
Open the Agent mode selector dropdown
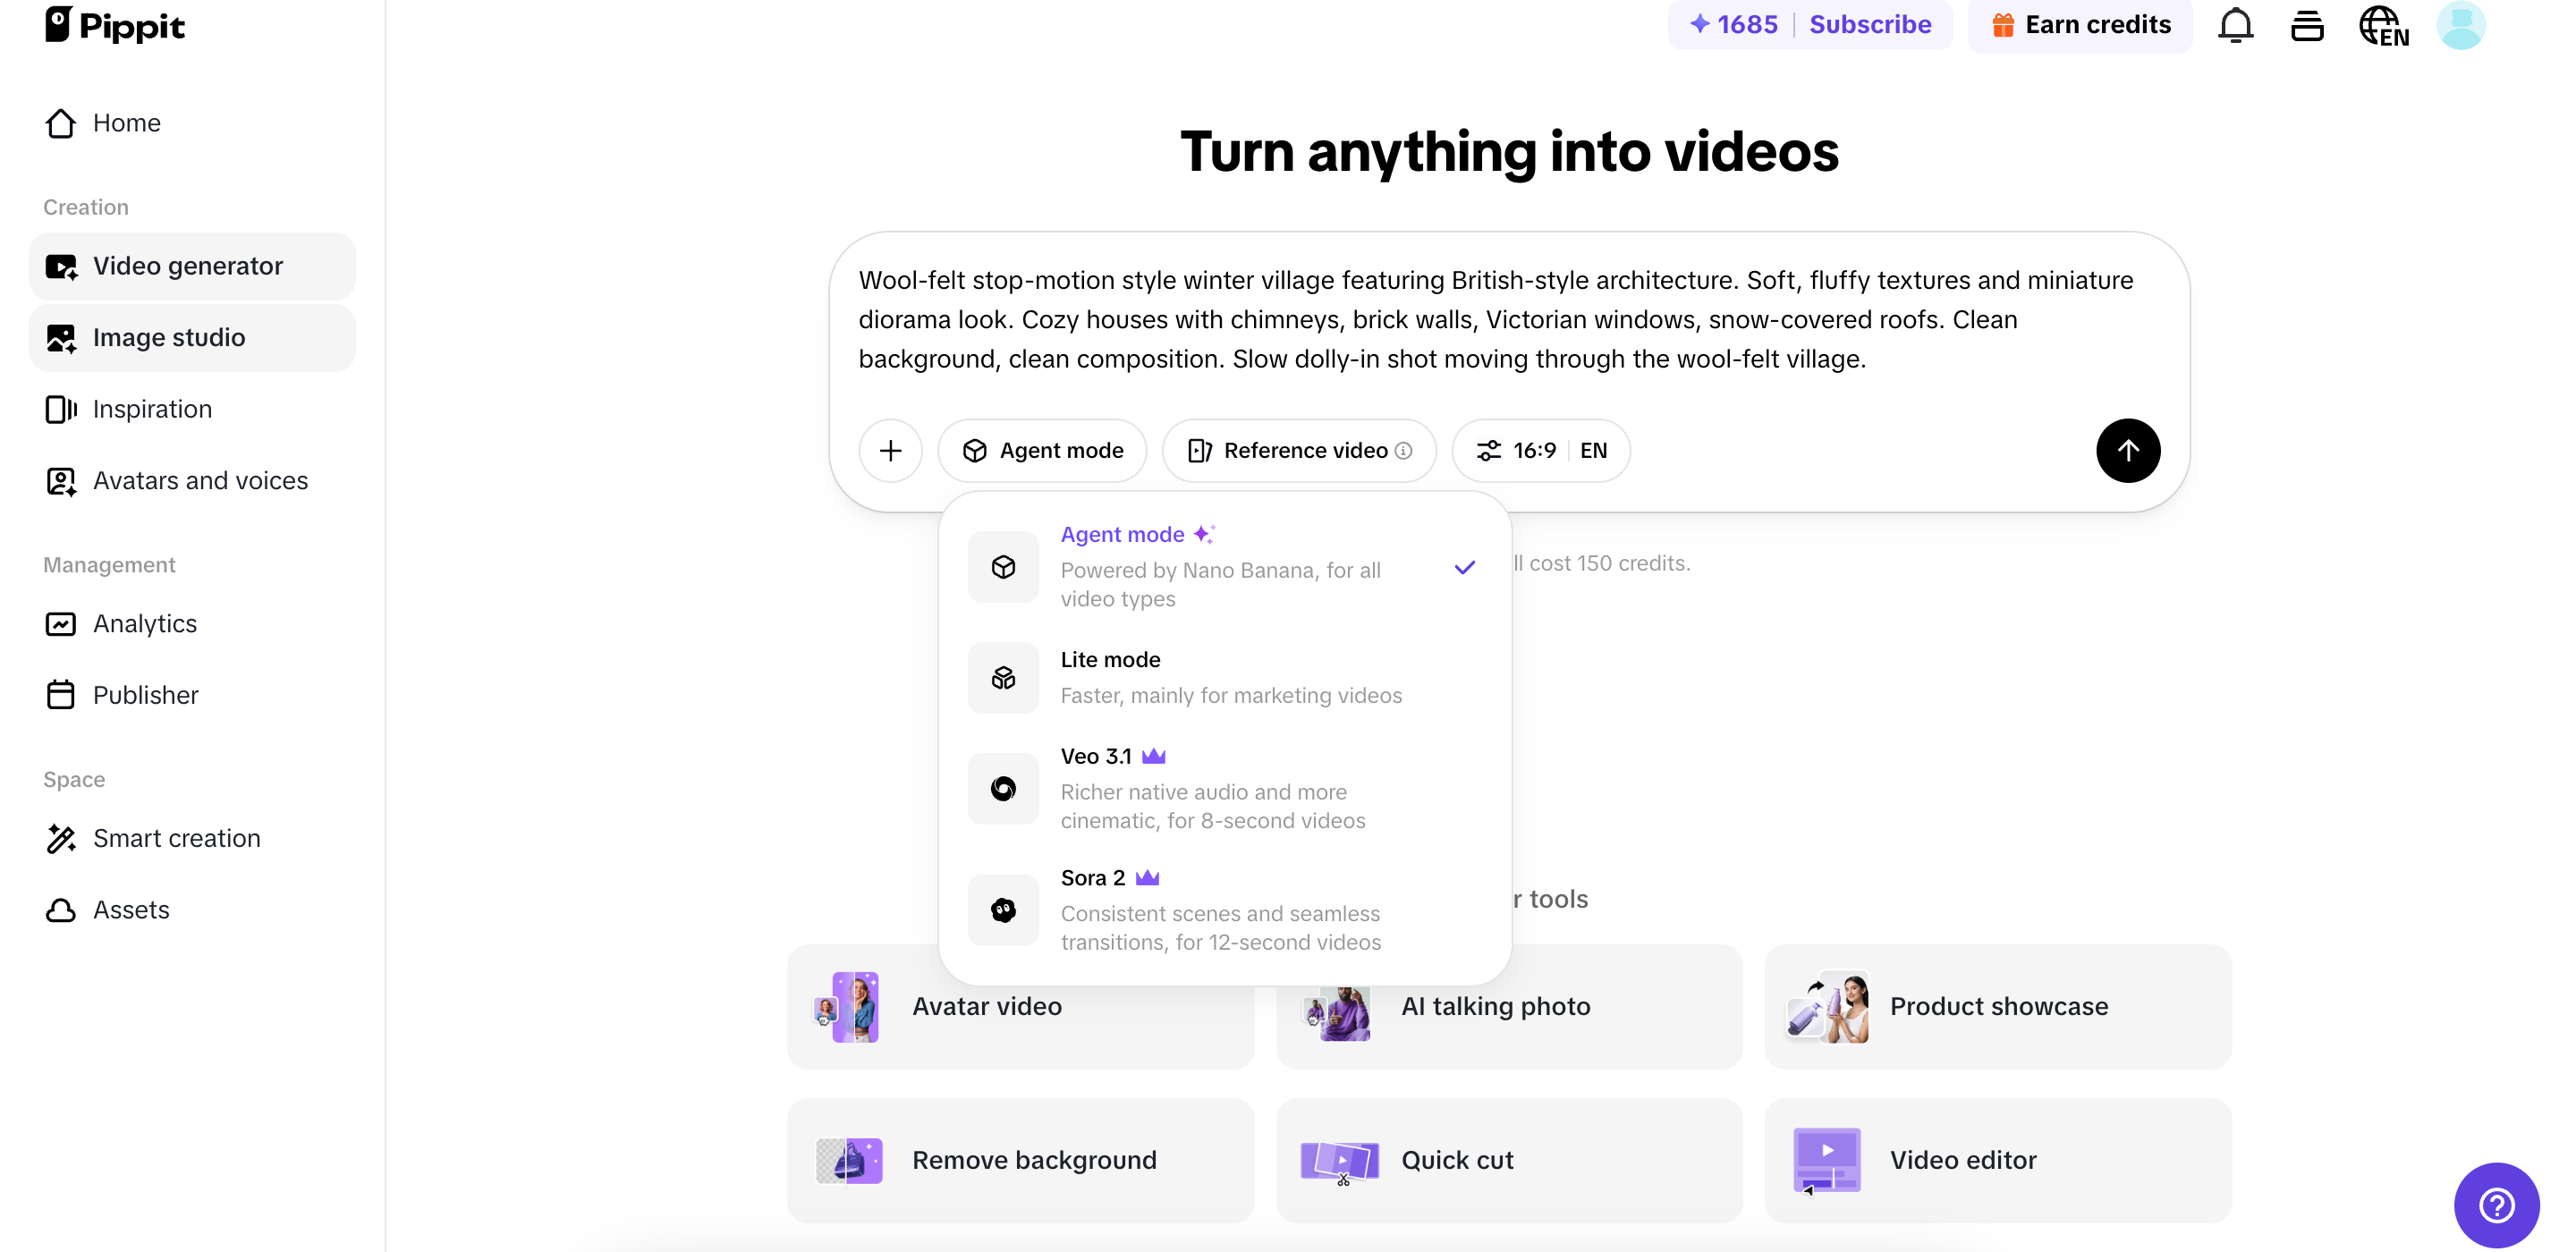click(x=1042, y=450)
